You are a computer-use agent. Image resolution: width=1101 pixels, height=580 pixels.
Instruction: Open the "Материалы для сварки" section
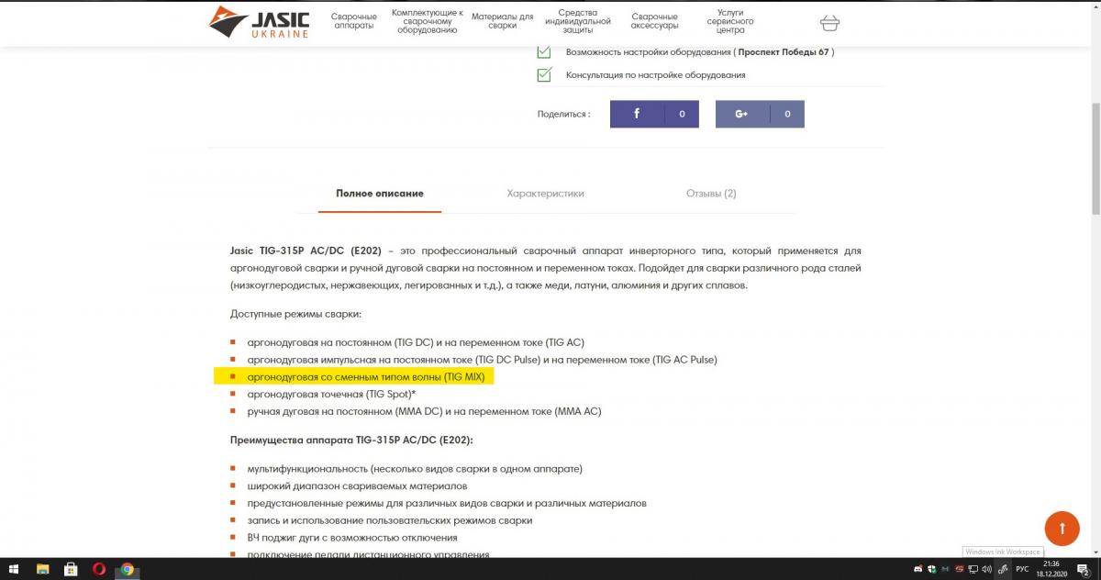click(502, 21)
